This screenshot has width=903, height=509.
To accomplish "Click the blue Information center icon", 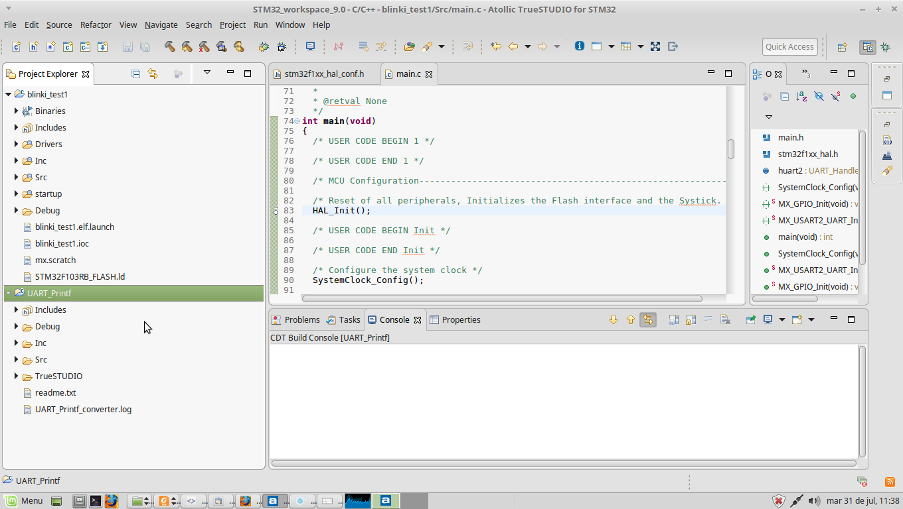I will (x=580, y=46).
